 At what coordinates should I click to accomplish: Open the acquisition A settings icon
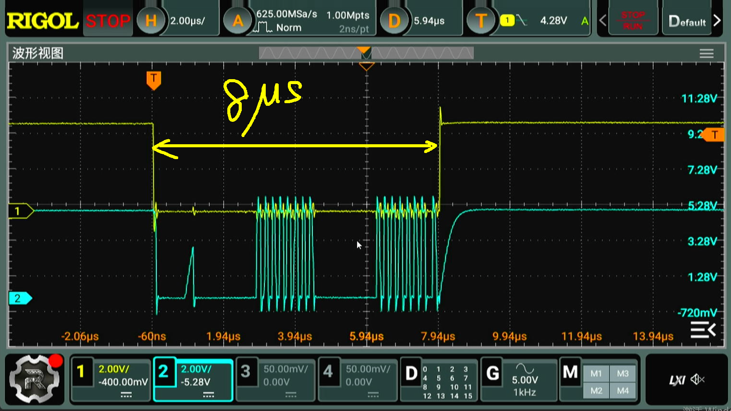(238, 21)
